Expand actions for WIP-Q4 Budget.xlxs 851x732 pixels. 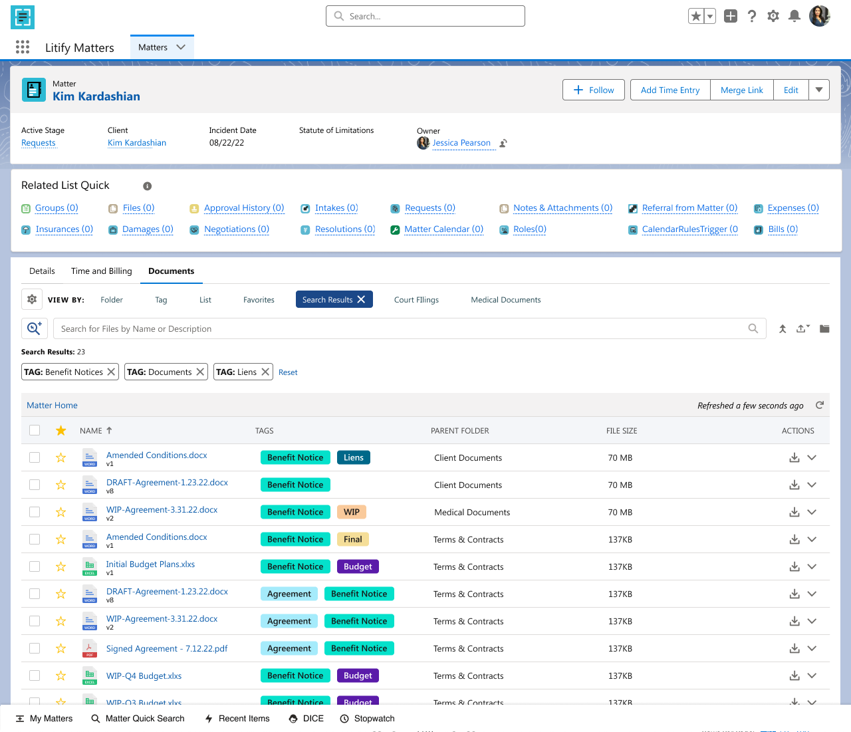(812, 675)
